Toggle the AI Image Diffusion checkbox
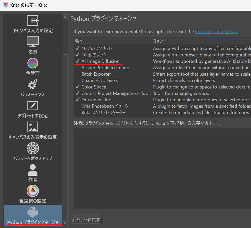 tap(77, 61)
